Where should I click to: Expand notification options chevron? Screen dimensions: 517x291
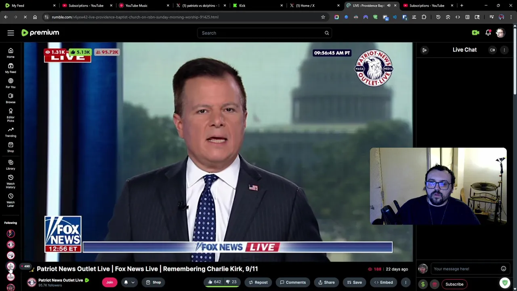(133, 283)
